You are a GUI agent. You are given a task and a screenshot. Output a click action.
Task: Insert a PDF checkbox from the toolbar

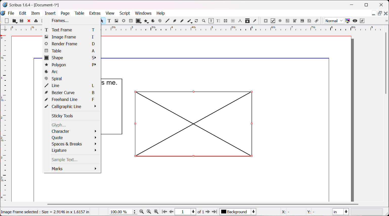[273, 21]
